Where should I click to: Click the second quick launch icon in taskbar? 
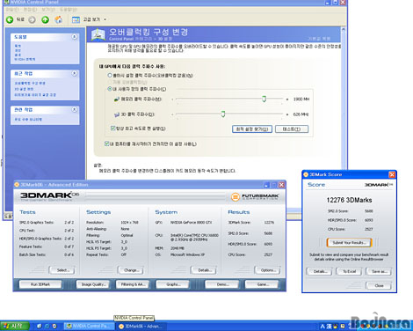tap(47, 326)
